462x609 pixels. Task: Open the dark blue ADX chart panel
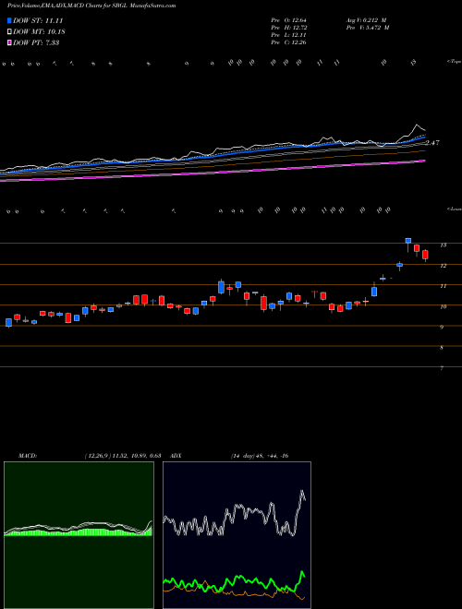pyautogui.click(x=237, y=535)
